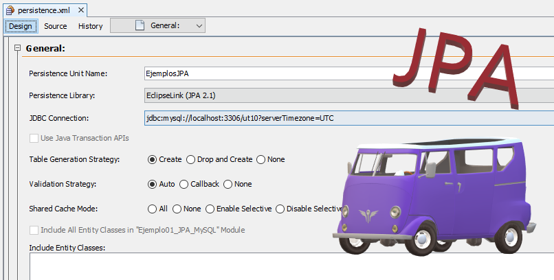The image size is (554, 280).
Task: Toggle Include All Entity Classes checkbox
Action: pyautogui.click(x=34, y=231)
